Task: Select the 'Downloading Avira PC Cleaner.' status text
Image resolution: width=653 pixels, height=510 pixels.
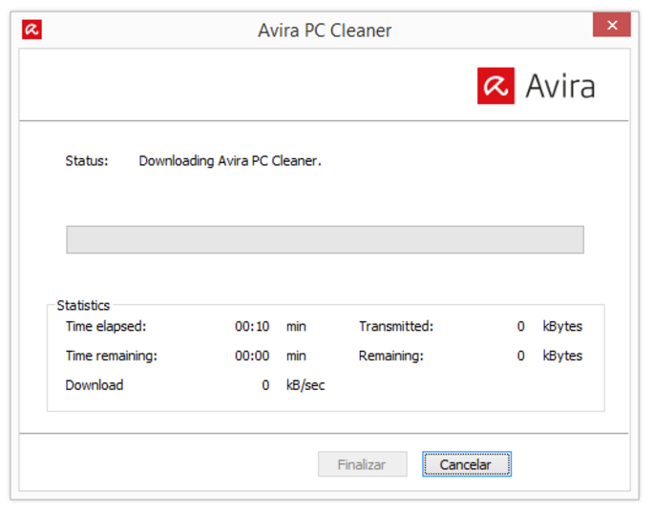Action: [x=230, y=161]
